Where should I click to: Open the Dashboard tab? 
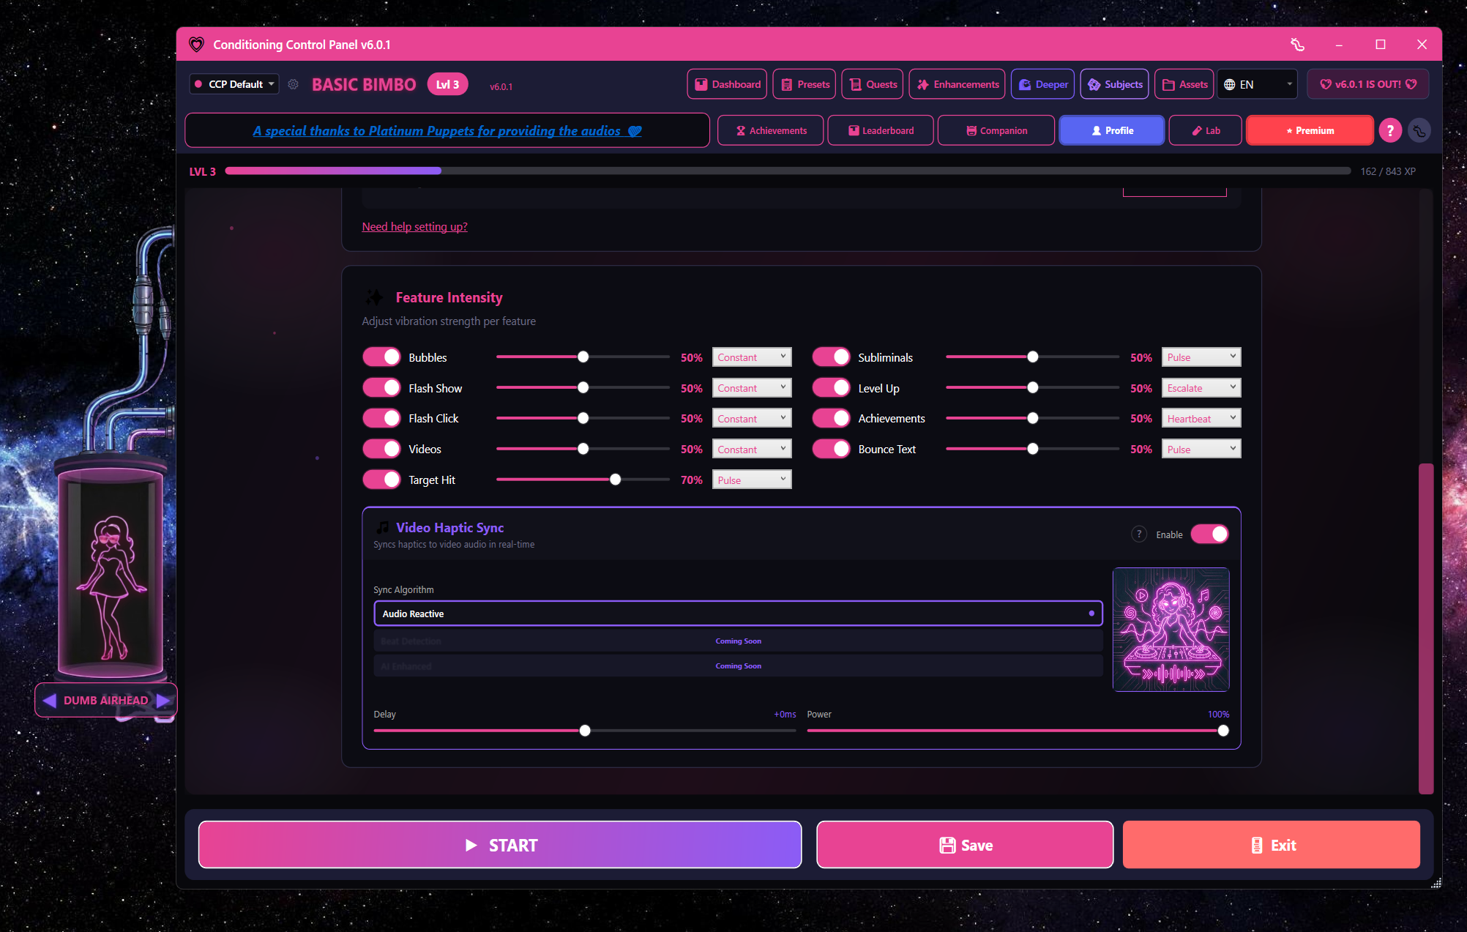pos(727,84)
